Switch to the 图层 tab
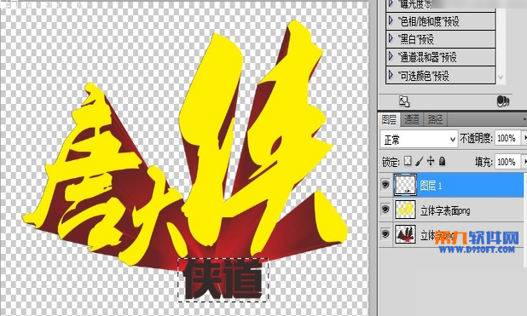The width and height of the screenshot is (527, 316). pyautogui.click(x=389, y=119)
